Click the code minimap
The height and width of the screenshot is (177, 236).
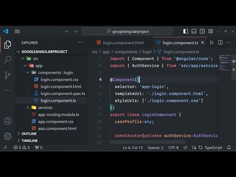(225, 64)
